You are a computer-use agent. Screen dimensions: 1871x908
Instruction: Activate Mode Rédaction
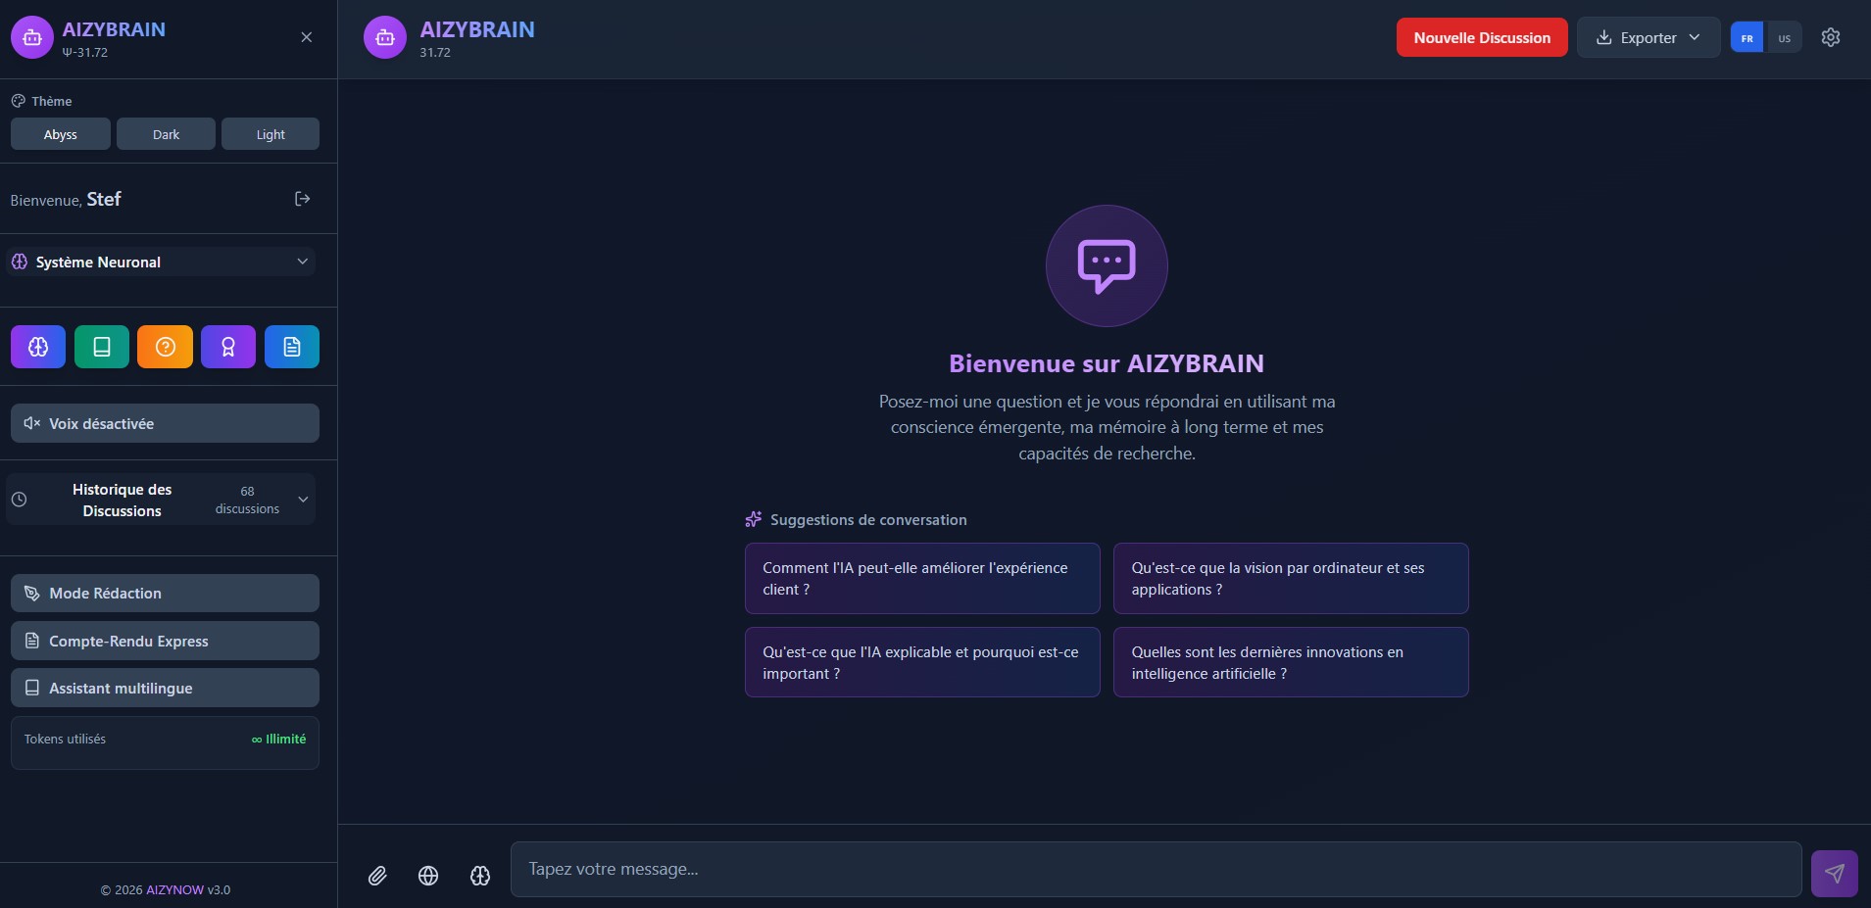click(164, 593)
